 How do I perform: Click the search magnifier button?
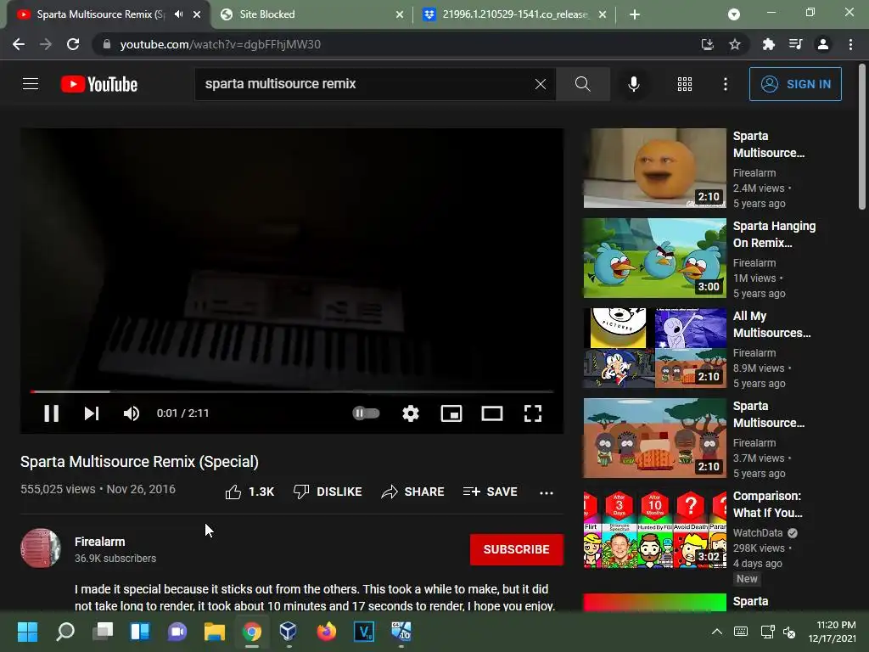[582, 84]
